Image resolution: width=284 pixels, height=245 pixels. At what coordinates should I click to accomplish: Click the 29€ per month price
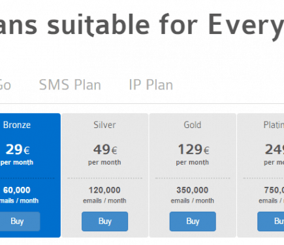(x=17, y=154)
